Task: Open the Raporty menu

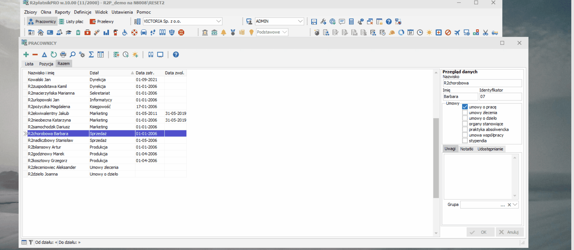Action: tap(62, 12)
